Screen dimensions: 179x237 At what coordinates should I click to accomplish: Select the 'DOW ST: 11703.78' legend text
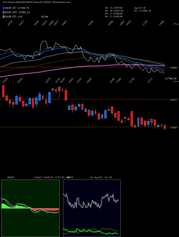17,8
